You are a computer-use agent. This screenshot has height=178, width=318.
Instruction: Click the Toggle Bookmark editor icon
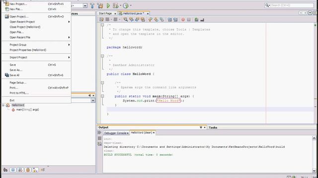click(x=161, y=20)
